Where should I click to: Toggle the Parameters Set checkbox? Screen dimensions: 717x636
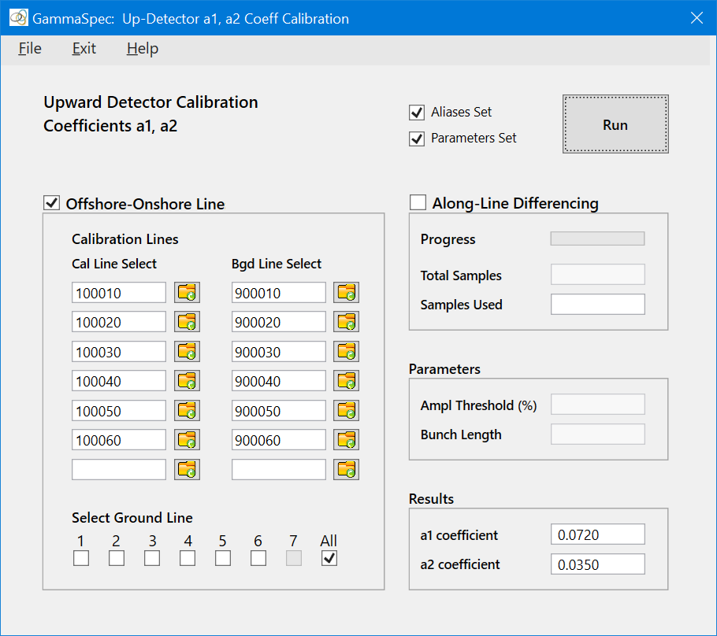pyautogui.click(x=418, y=139)
